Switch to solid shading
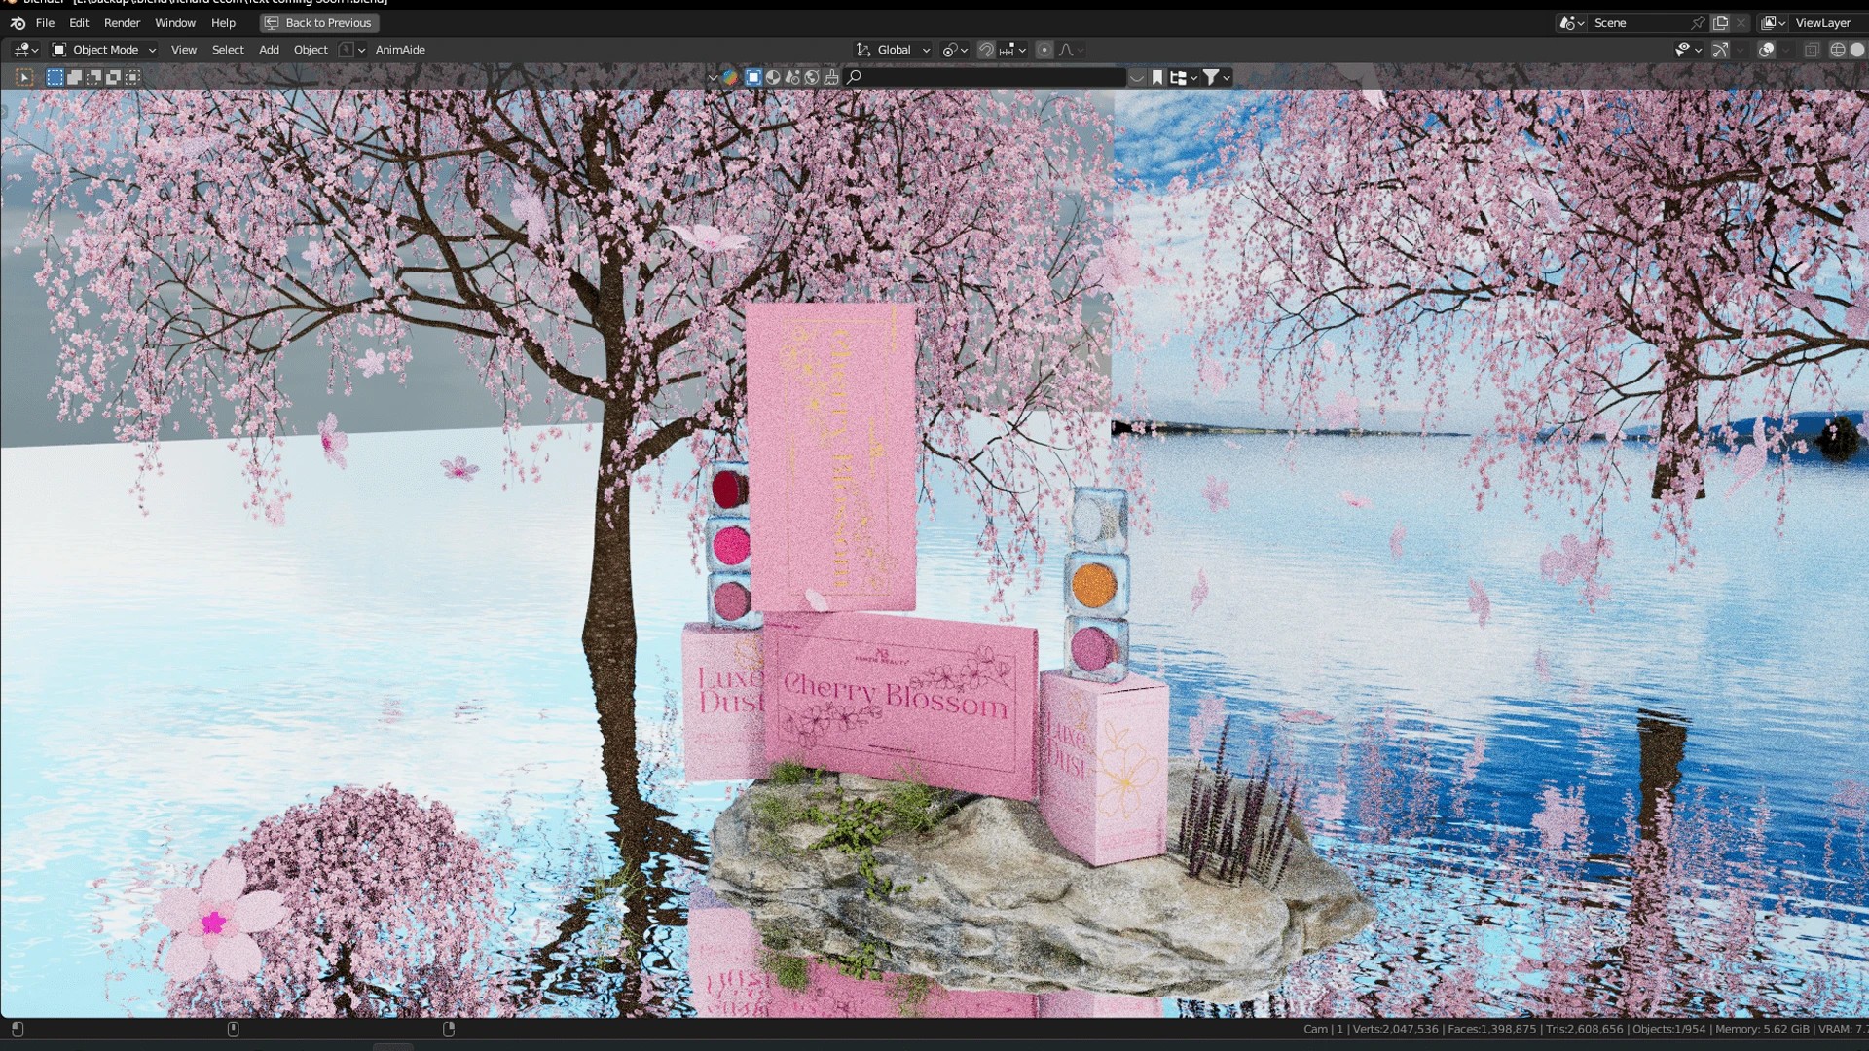Viewport: 1869px width, 1051px height. (1857, 50)
